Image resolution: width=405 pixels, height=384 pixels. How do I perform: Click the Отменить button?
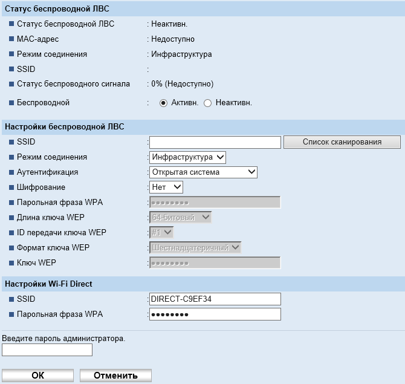pos(115,376)
